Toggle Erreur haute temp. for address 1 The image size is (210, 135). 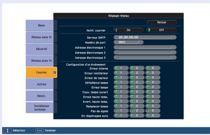click(x=121, y=96)
